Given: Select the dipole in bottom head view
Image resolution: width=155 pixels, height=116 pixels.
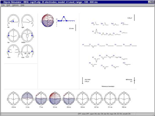Looking at the screenshot, I should [x=32, y=36].
